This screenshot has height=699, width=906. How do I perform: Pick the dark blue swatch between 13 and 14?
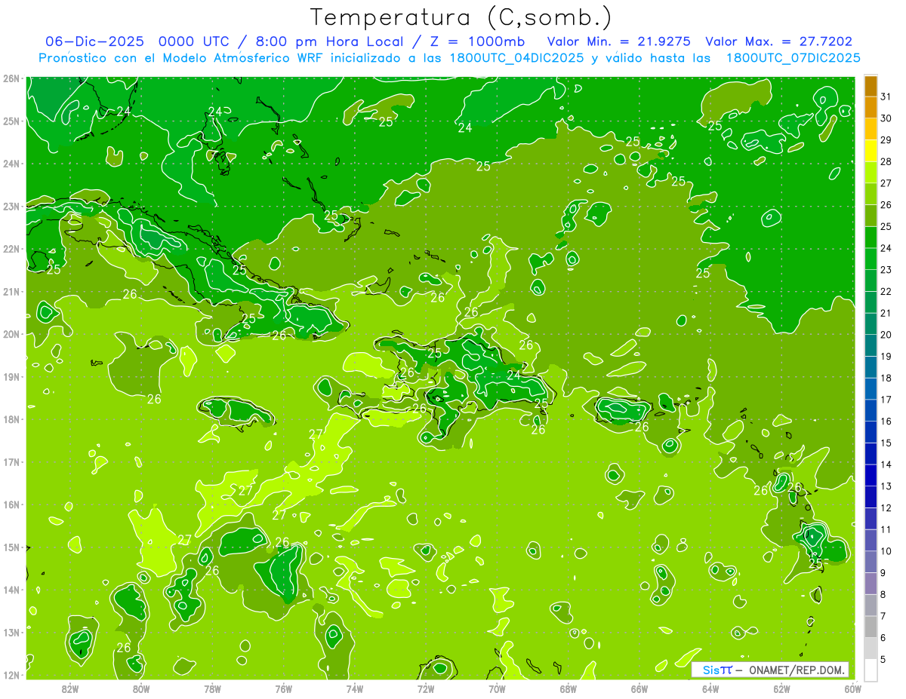(871, 475)
